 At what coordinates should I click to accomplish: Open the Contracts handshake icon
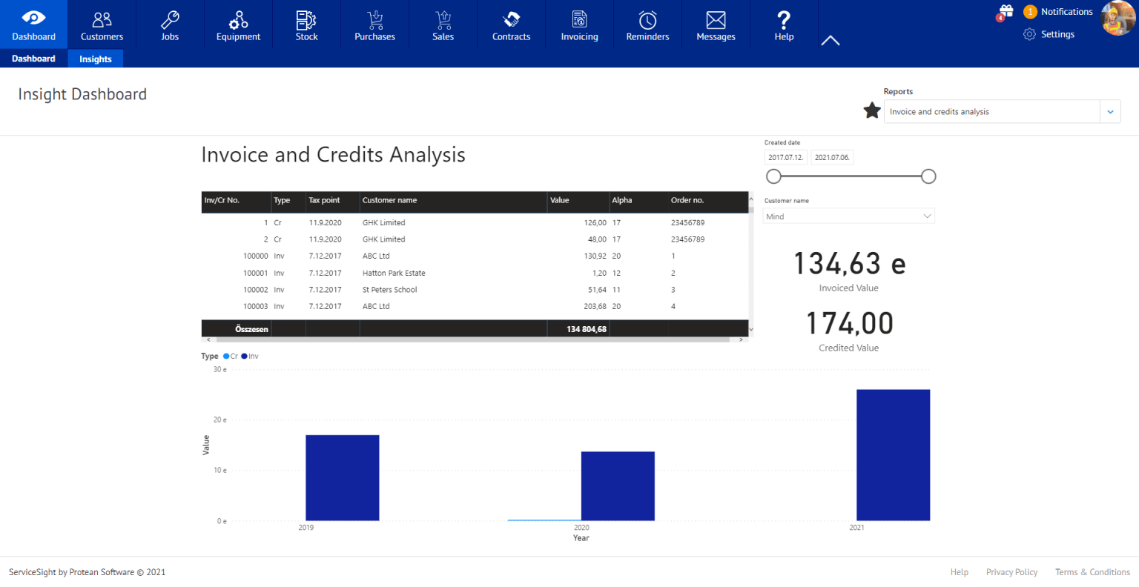(x=511, y=24)
